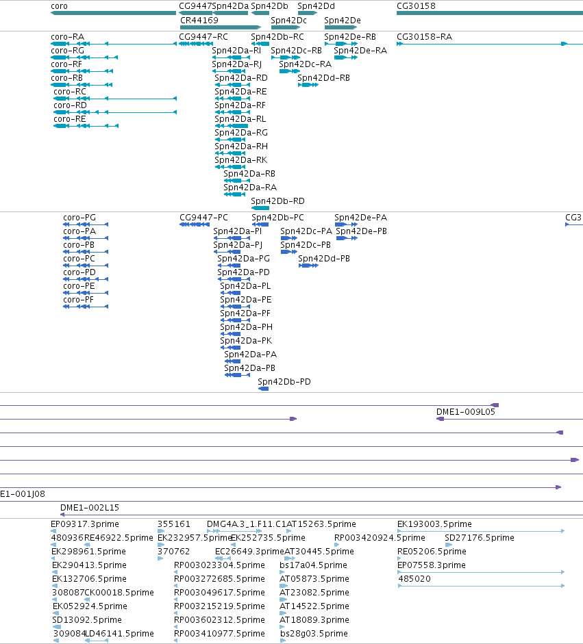Viewport: 583px width, 644px height.
Task: Select protein Spn42Dc-PA
Action: point(289,237)
